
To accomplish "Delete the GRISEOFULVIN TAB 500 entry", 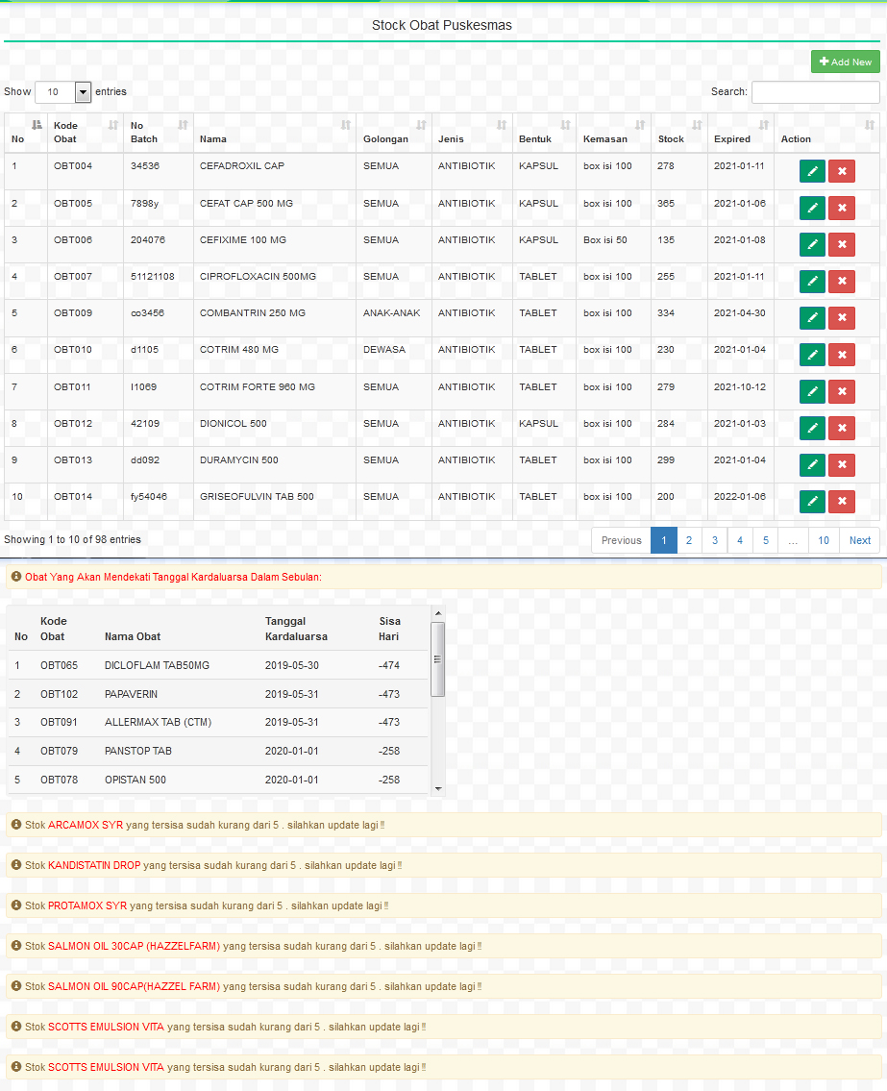I will [842, 501].
